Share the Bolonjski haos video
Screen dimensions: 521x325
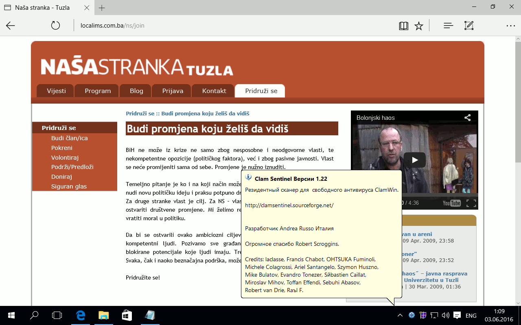[467, 118]
